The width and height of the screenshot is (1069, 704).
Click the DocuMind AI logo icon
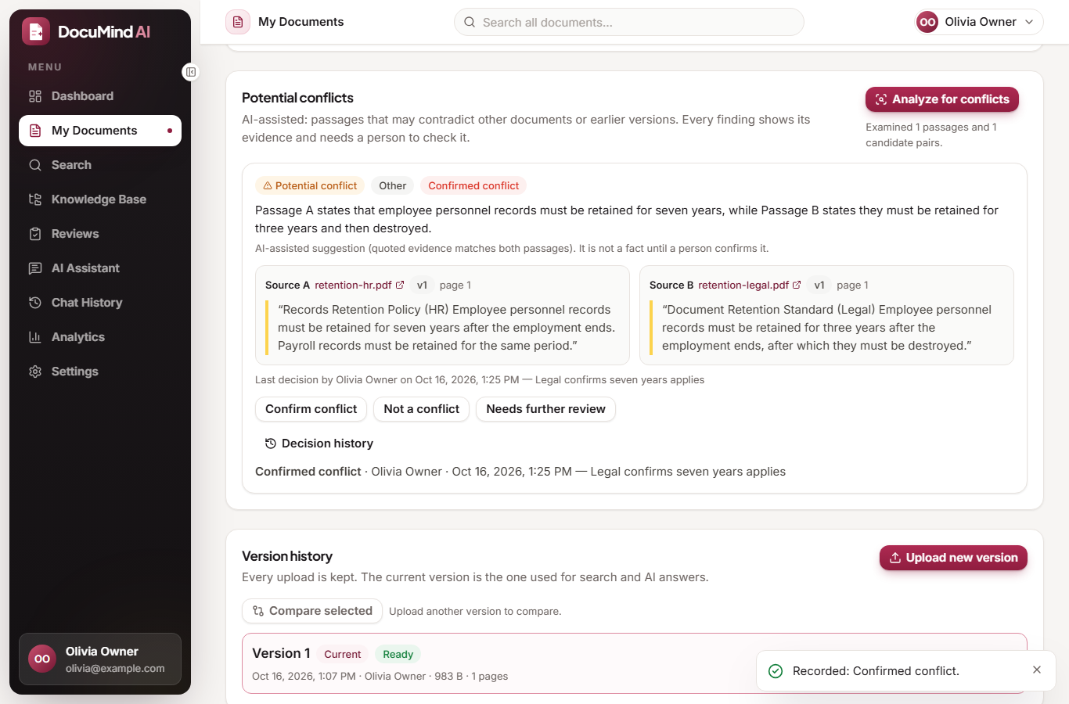click(36, 31)
